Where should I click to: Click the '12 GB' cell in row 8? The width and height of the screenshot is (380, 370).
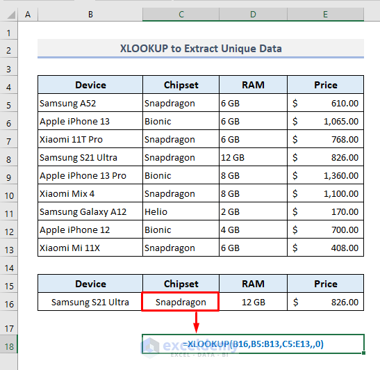coord(253,157)
